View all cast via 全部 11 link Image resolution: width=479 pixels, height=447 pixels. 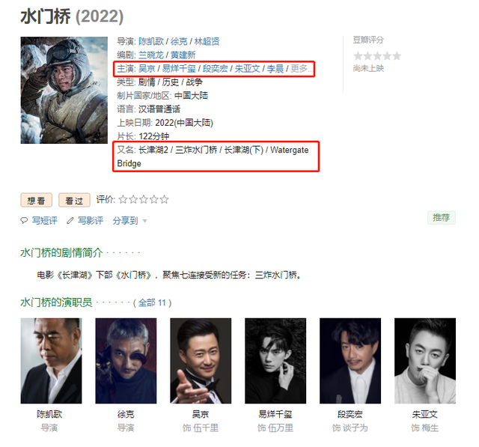(x=152, y=302)
